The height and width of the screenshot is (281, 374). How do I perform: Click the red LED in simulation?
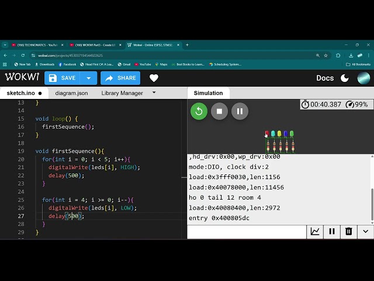coord(266,133)
